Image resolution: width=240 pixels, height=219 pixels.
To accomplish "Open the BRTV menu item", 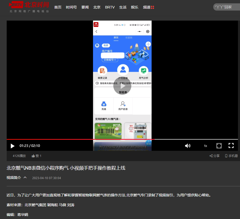I will tap(110, 7).
